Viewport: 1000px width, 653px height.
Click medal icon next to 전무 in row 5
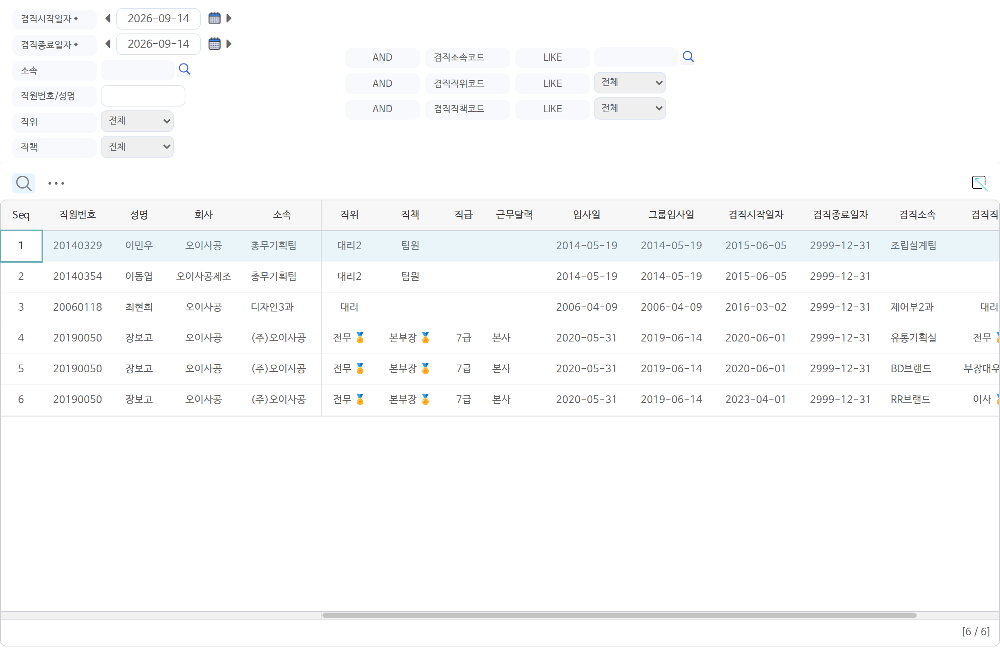click(x=360, y=368)
